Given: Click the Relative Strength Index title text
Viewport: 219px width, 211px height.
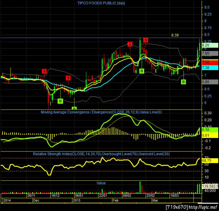Looking at the screenshot, I should click(101, 154).
